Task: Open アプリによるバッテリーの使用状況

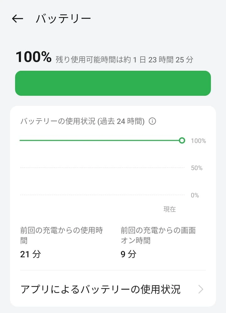Action: click(100, 290)
